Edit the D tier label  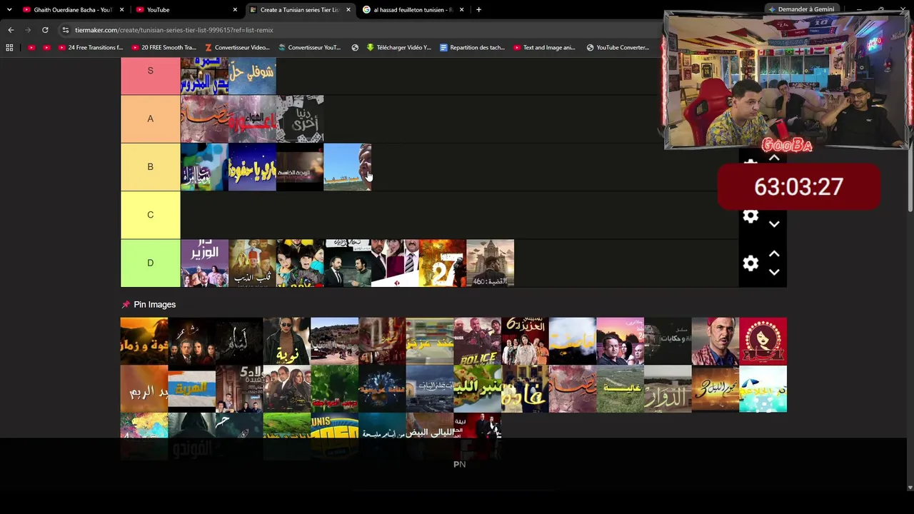click(x=150, y=263)
